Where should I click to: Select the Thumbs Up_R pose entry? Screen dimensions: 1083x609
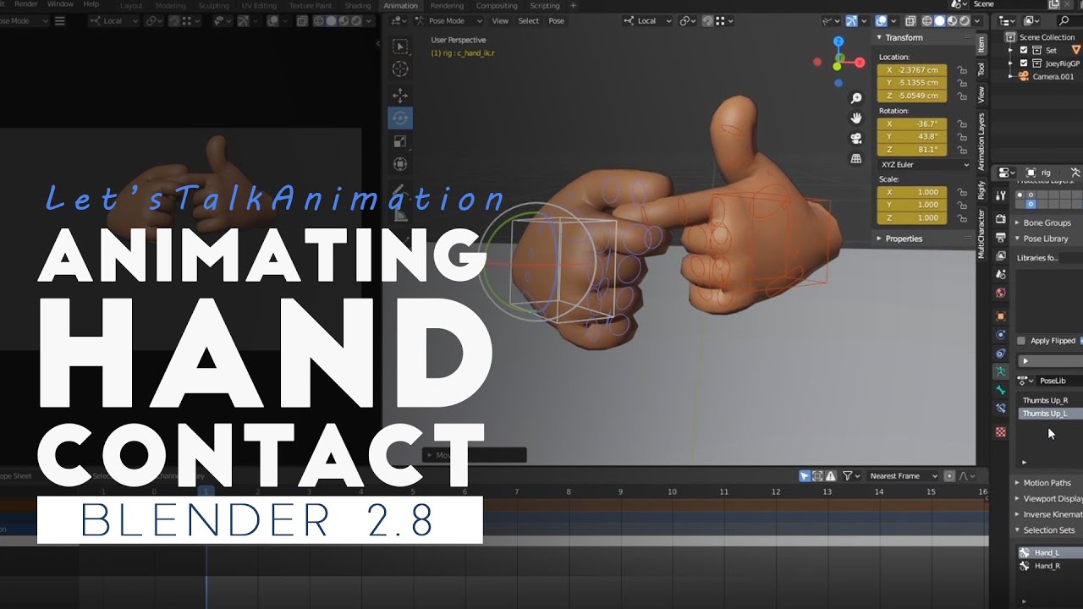[x=1046, y=400]
